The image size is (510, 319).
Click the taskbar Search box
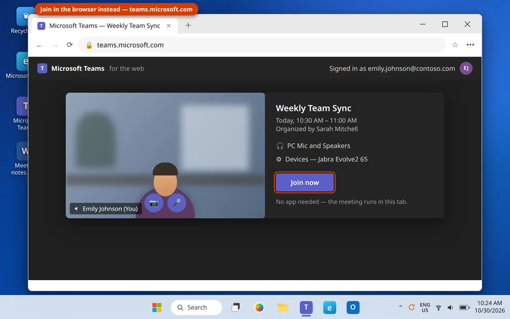click(x=196, y=307)
